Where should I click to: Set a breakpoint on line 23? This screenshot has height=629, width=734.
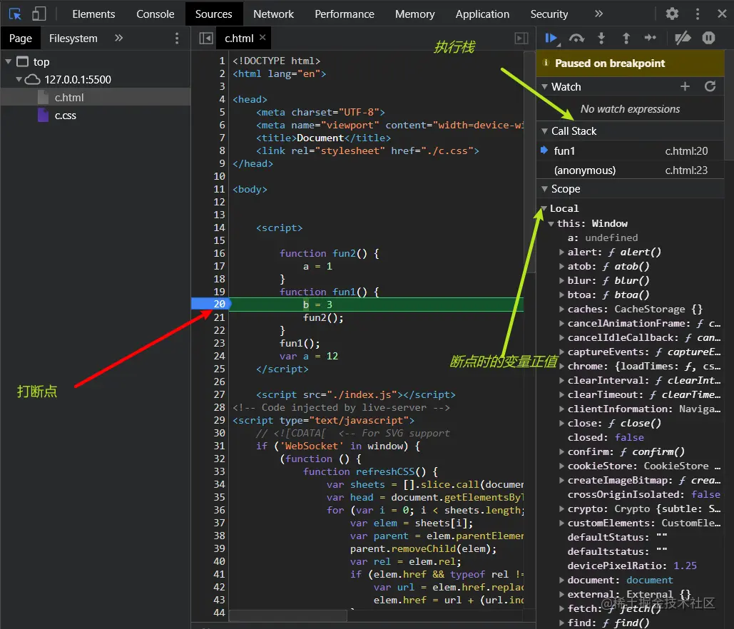[219, 343]
